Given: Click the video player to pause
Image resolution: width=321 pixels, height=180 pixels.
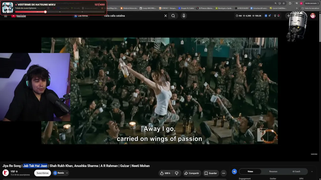Looking at the screenshot, I should click(x=159, y=91).
